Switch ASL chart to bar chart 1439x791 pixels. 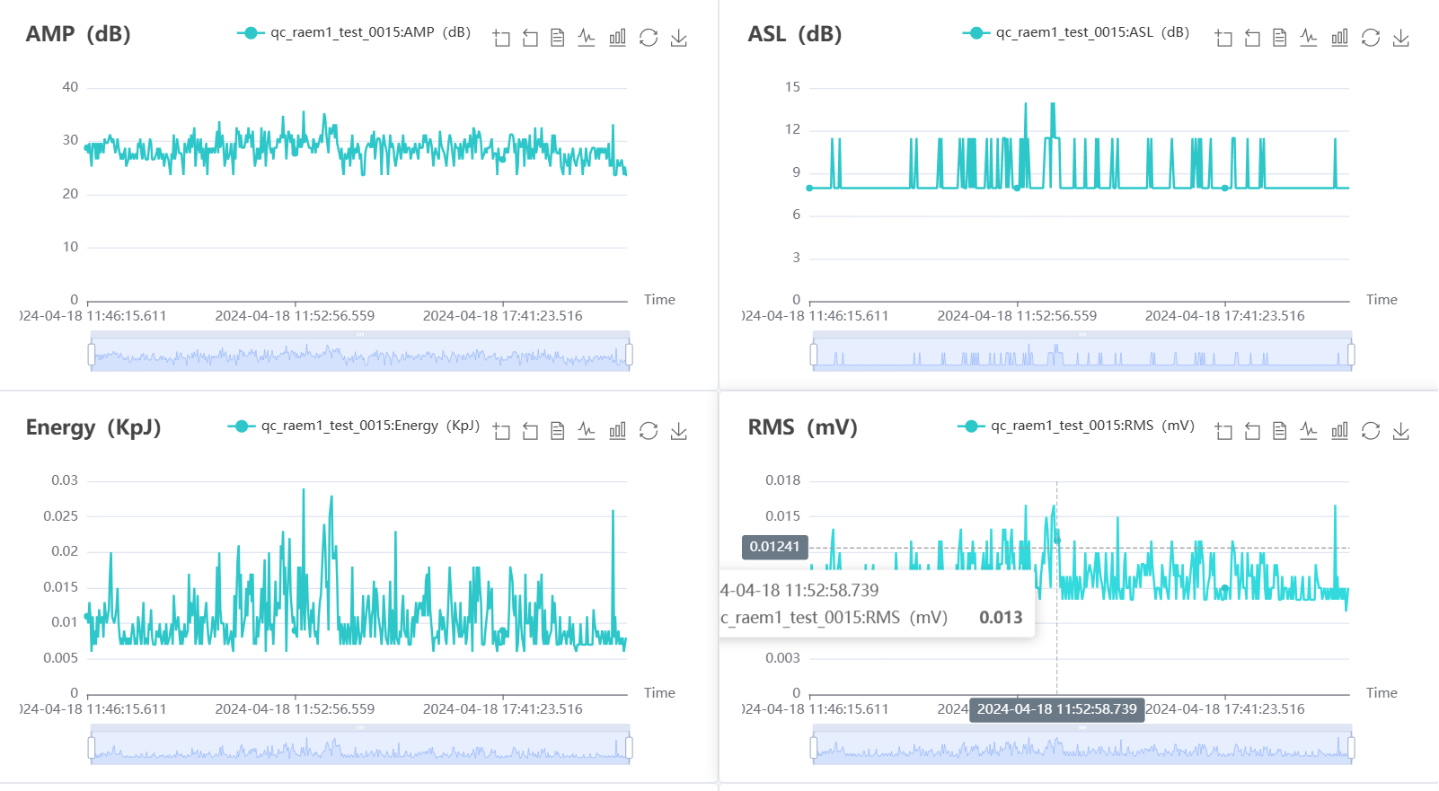click(x=1339, y=38)
